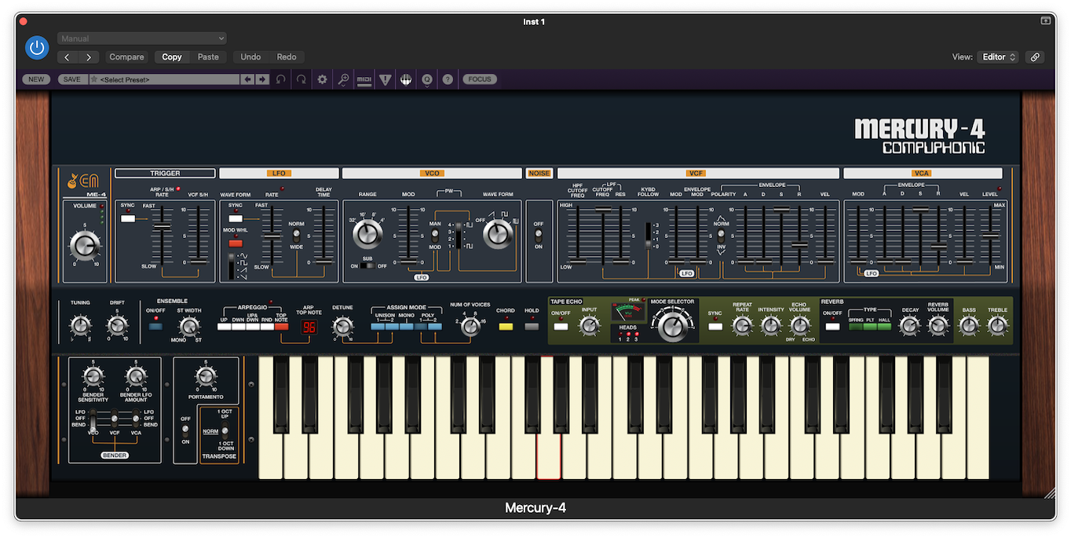The height and width of the screenshot is (538, 1071).
Task: Select the arpeggio UP & DWN button
Action: (x=253, y=327)
